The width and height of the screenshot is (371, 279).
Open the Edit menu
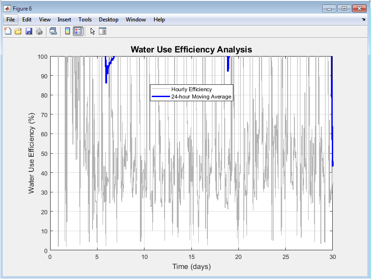(27, 20)
